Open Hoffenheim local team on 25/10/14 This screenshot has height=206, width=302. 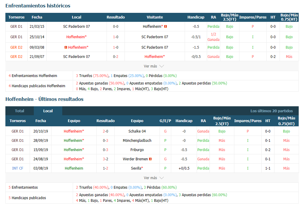coord(76,37)
